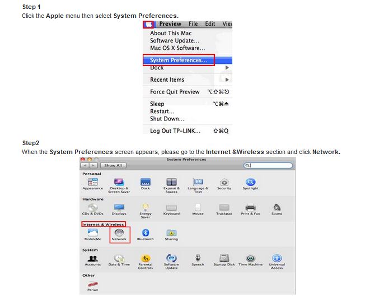This screenshot has height=298, width=370.
Task: Open Energy Saver preferences
Action: 145,208
